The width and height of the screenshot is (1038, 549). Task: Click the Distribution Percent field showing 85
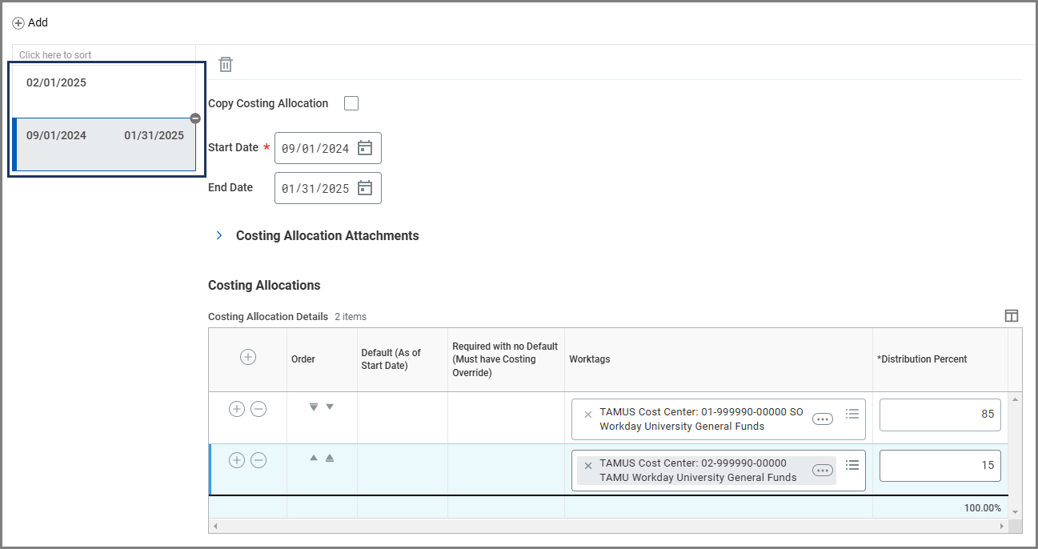tap(940, 415)
